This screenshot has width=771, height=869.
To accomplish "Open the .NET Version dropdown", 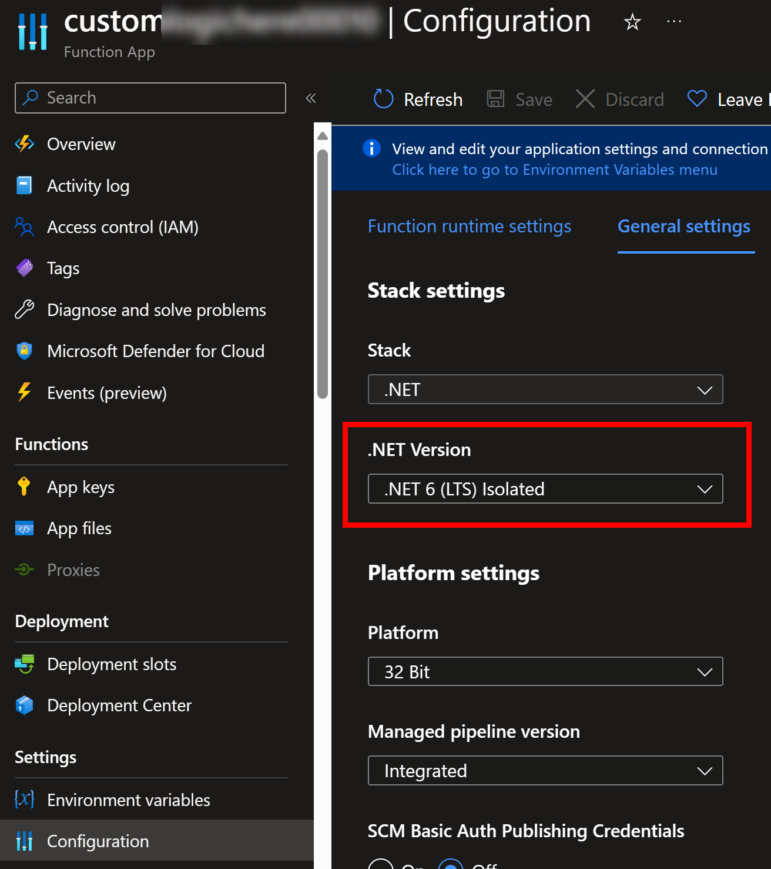I will coord(545,489).
